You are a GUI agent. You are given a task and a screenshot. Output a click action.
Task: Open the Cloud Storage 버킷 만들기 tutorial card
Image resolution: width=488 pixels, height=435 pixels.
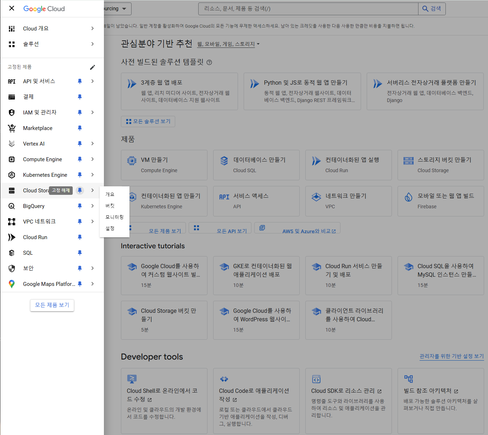tap(164, 320)
